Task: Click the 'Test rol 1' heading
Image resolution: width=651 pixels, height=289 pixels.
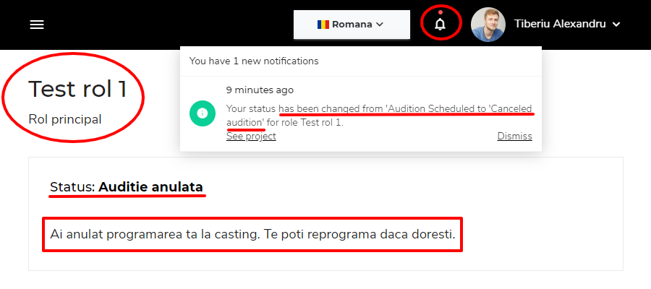Action: (x=77, y=89)
